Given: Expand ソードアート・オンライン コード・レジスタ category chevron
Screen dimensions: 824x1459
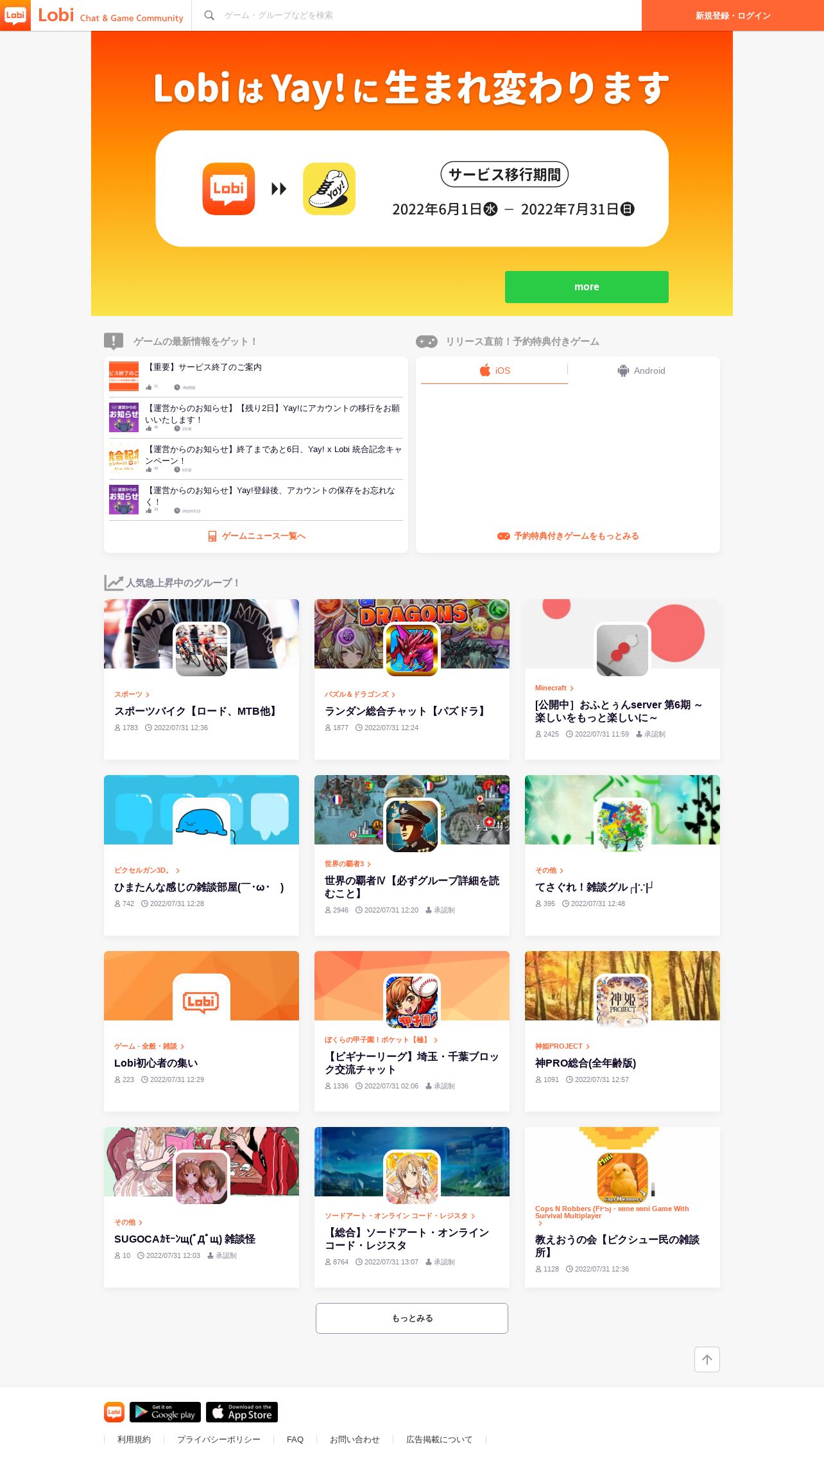Looking at the screenshot, I should coord(473,1216).
